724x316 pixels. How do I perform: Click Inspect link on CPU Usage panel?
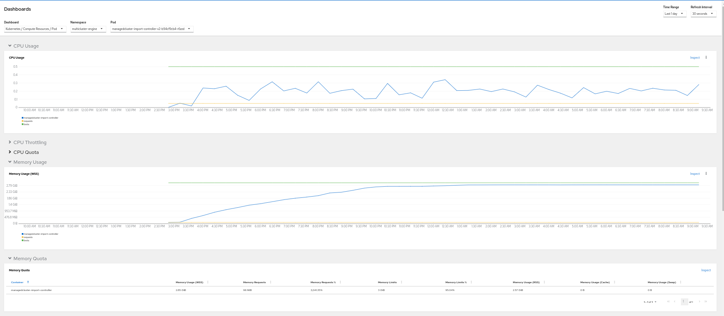click(694, 58)
